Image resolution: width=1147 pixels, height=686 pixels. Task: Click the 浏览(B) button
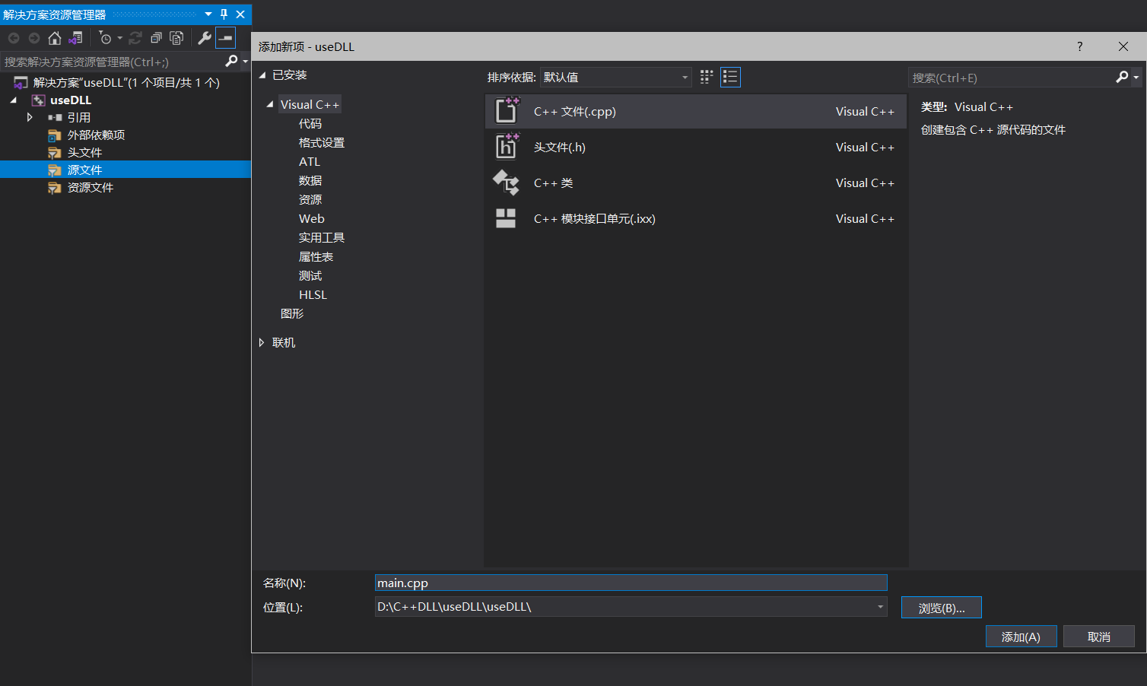tap(941, 607)
